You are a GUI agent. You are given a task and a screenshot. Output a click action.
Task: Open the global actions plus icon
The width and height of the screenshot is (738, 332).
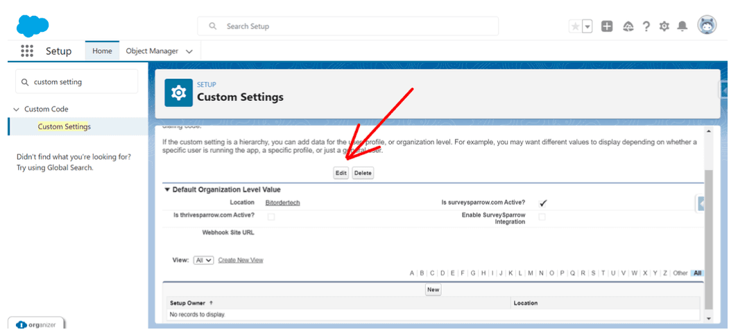(x=607, y=26)
